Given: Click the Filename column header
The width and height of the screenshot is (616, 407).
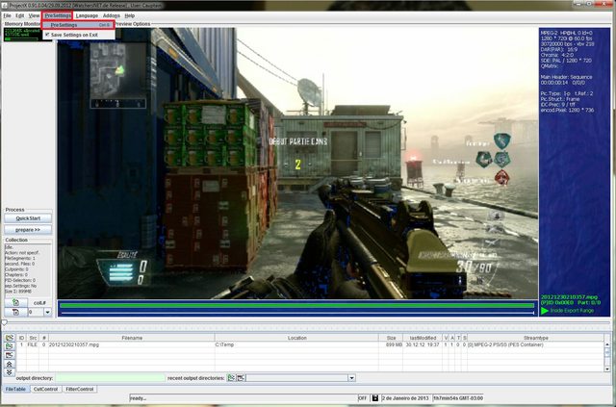Looking at the screenshot, I should click(x=132, y=338).
